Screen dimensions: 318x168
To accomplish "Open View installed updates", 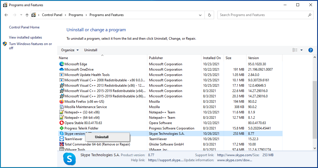I will tap(25, 37).
